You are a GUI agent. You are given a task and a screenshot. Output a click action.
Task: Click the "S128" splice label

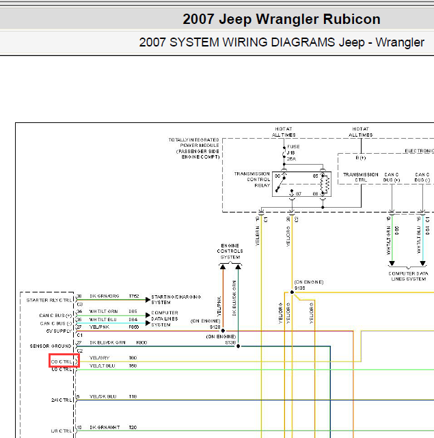click(215, 327)
